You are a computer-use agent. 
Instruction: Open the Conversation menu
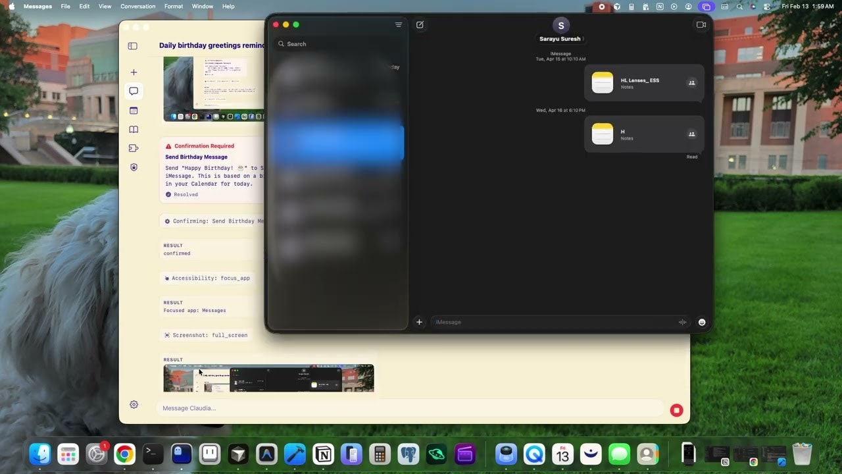(x=137, y=7)
